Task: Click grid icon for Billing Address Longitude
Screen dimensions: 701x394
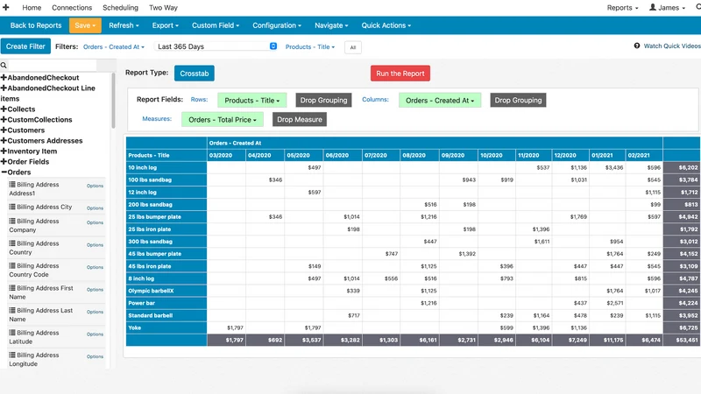Action: pos(12,355)
